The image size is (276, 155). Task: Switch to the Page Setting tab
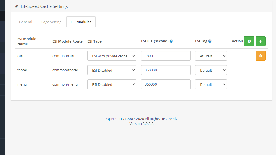[51, 22]
